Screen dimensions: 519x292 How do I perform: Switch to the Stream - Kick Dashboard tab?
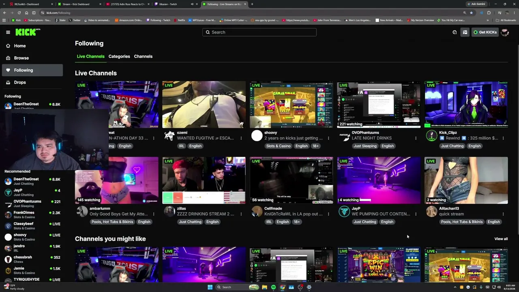(79, 4)
